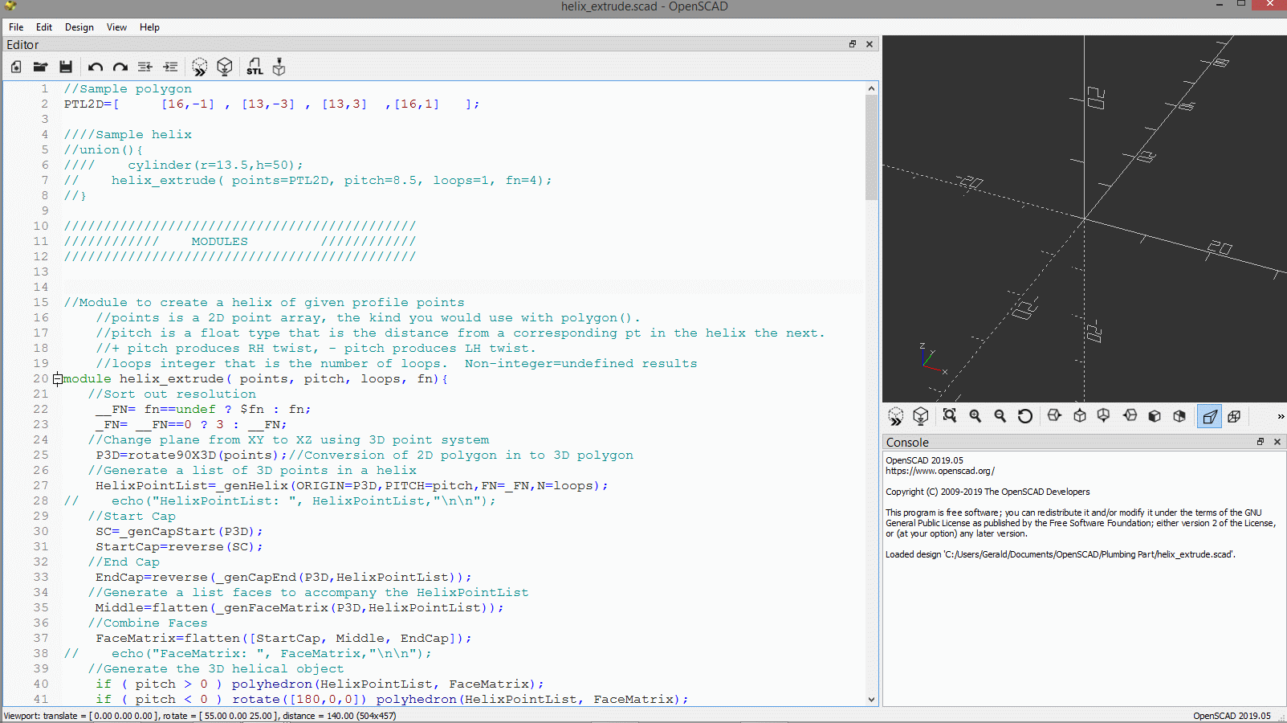Click the Render icon in the editor toolbar
This screenshot has height=723, width=1287.
[x=225, y=67]
